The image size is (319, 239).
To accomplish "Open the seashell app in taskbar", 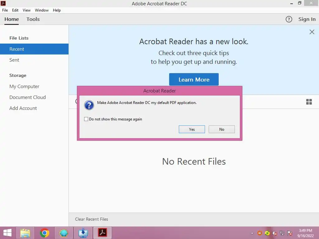I will (64, 233).
